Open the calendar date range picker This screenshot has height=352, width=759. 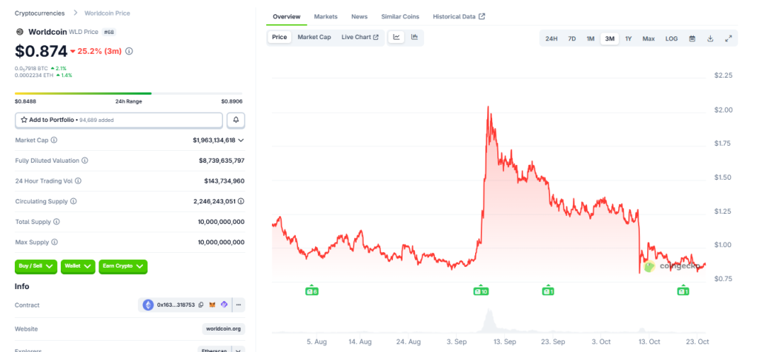(x=692, y=38)
